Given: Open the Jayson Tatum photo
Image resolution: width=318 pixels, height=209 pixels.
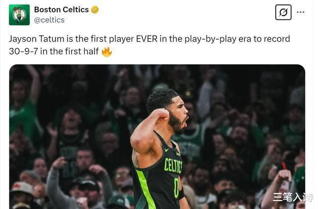Looking at the screenshot, I should [x=157, y=137].
